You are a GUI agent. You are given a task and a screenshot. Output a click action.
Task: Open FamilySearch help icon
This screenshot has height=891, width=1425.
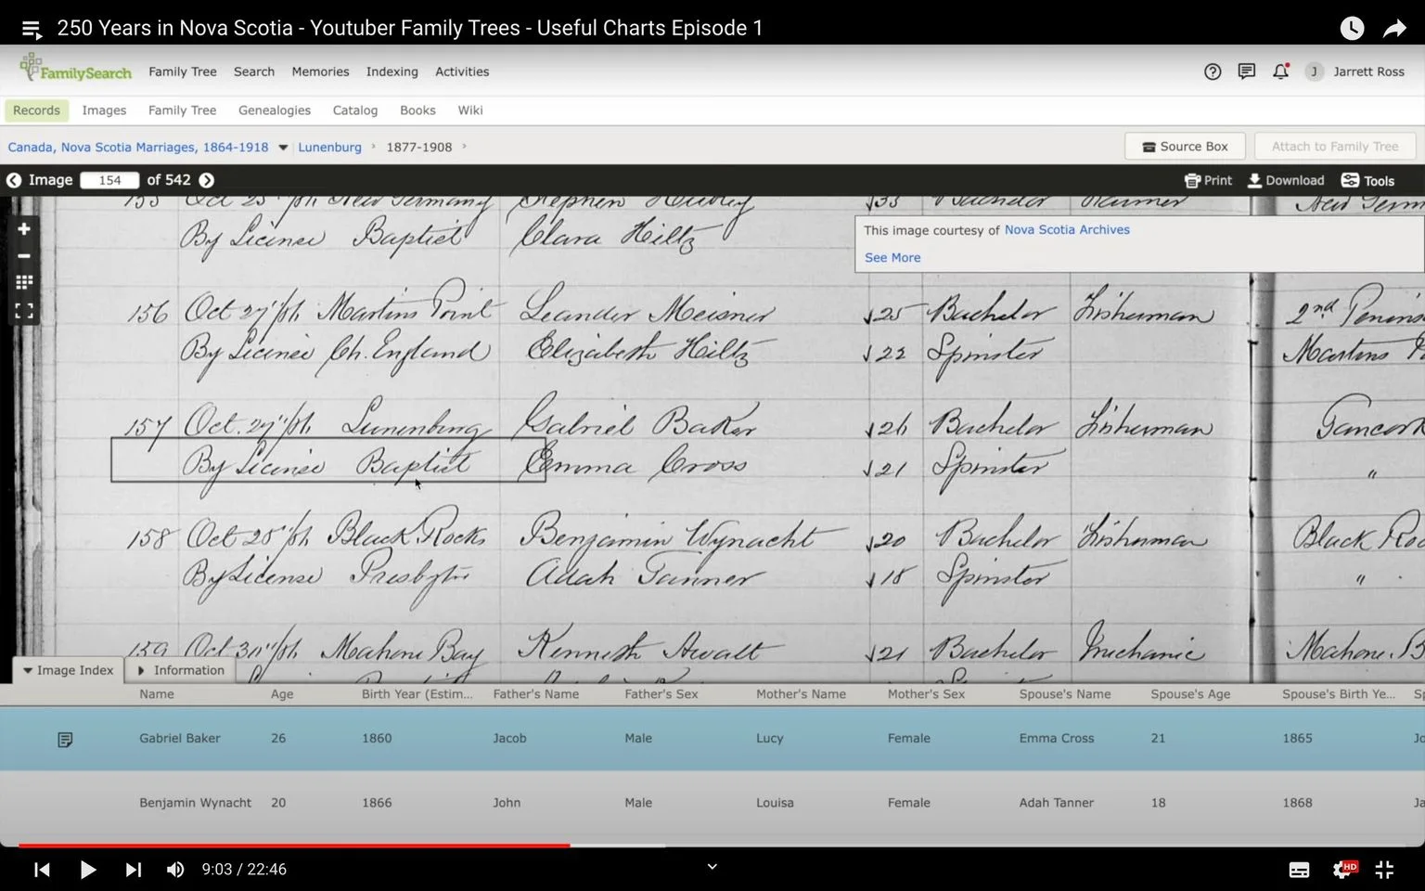point(1213,71)
